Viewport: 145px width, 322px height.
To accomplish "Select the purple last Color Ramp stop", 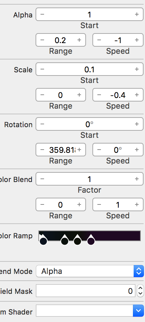I will (x=91, y=240).
